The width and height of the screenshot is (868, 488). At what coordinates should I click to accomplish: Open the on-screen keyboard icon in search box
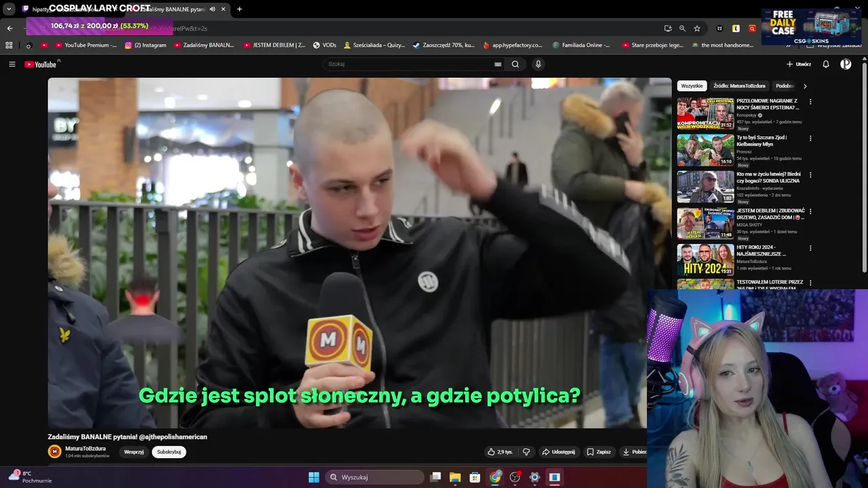click(498, 64)
